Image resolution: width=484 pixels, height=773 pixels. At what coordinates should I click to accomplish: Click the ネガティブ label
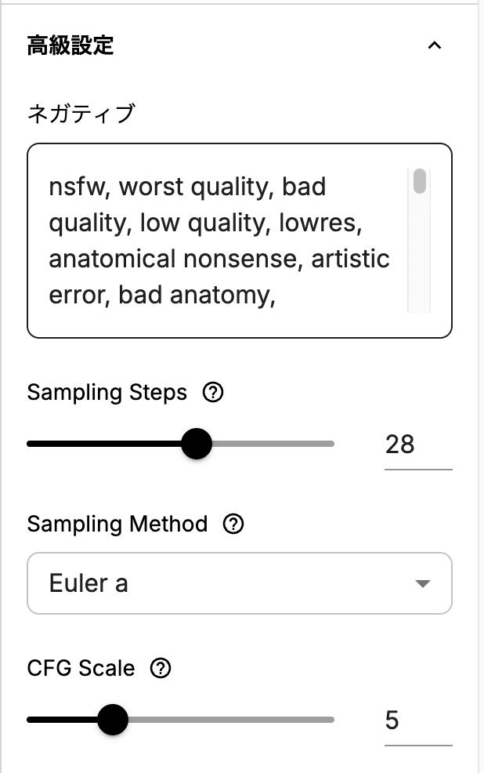(x=81, y=114)
